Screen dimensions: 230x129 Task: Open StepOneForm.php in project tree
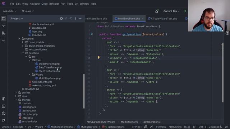tap(49, 64)
